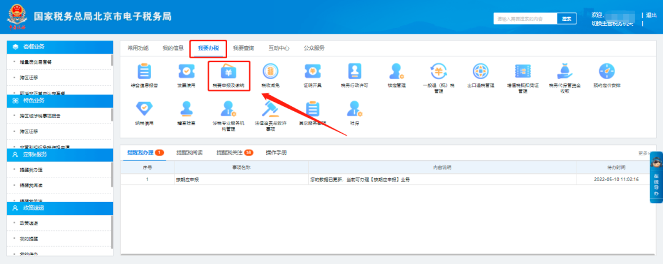Image resolution: width=663 pixels, height=264 pixels.
Task: Open 增值税抵扣凭证管理 icon
Action: pyautogui.click(x=522, y=71)
